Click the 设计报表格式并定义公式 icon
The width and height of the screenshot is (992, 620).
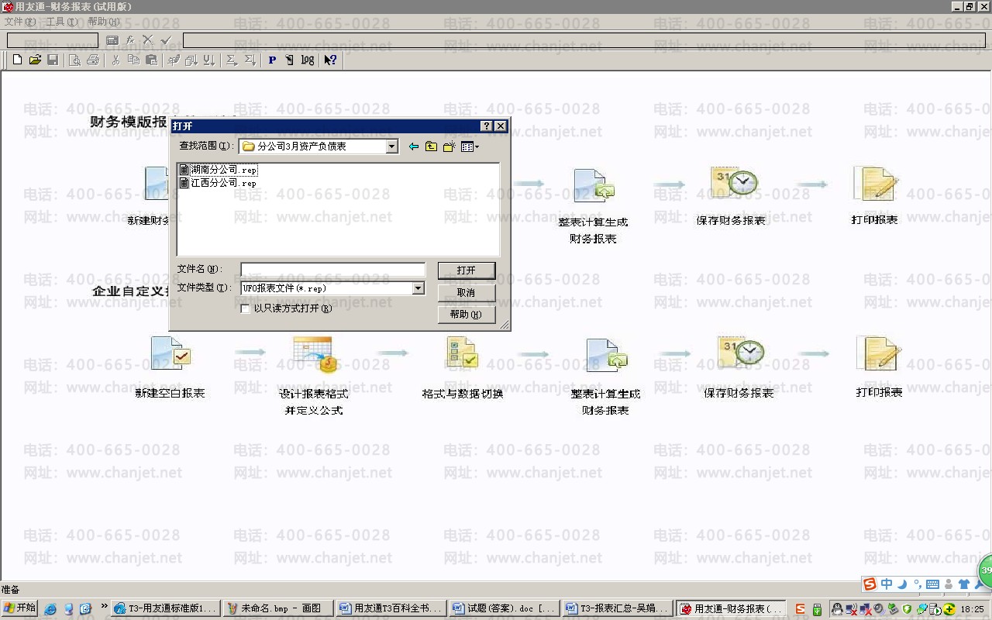tap(315, 354)
